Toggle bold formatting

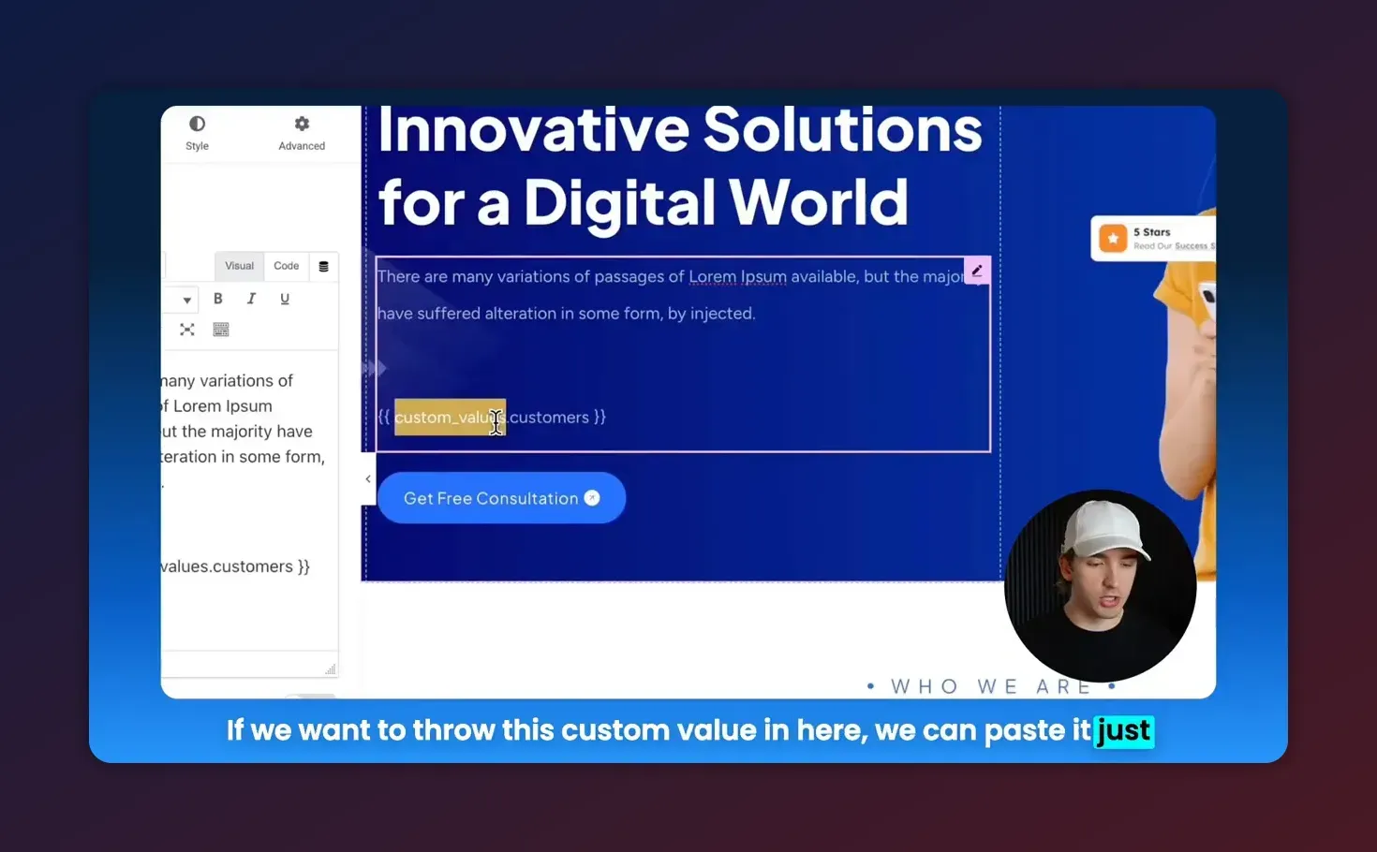(x=218, y=299)
